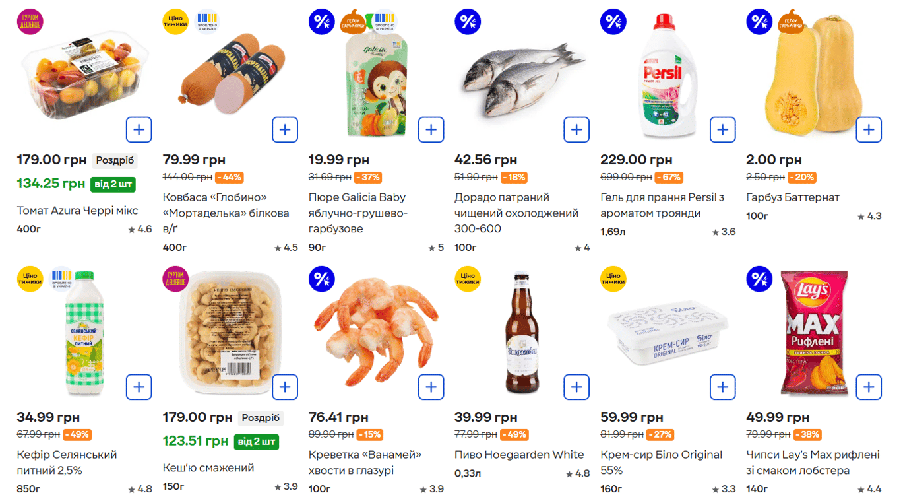Screen dimensions: 901x503
Task: Add Lay's lobster chips to cart
Action: [869, 387]
